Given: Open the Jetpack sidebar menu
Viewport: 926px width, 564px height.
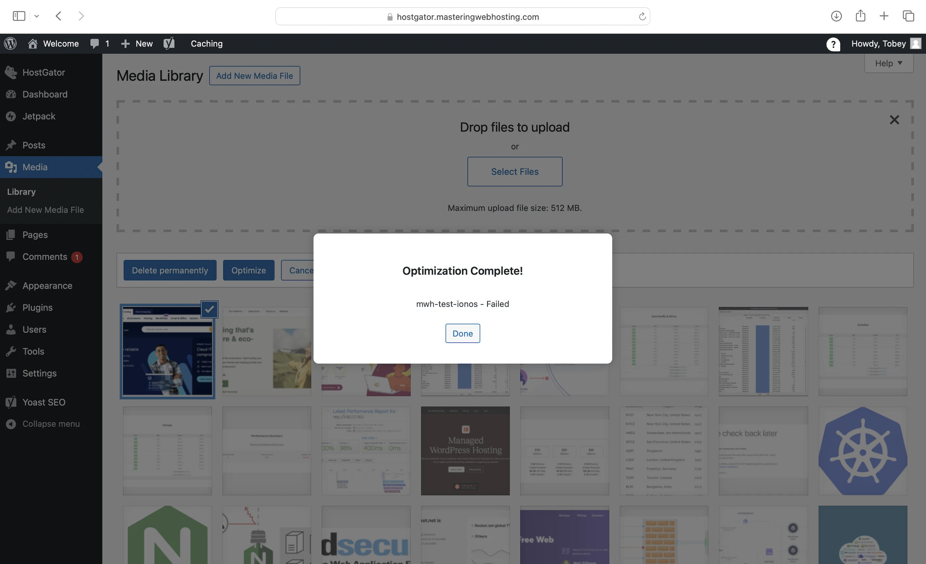Looking at the screenshot, I should 39,116.
